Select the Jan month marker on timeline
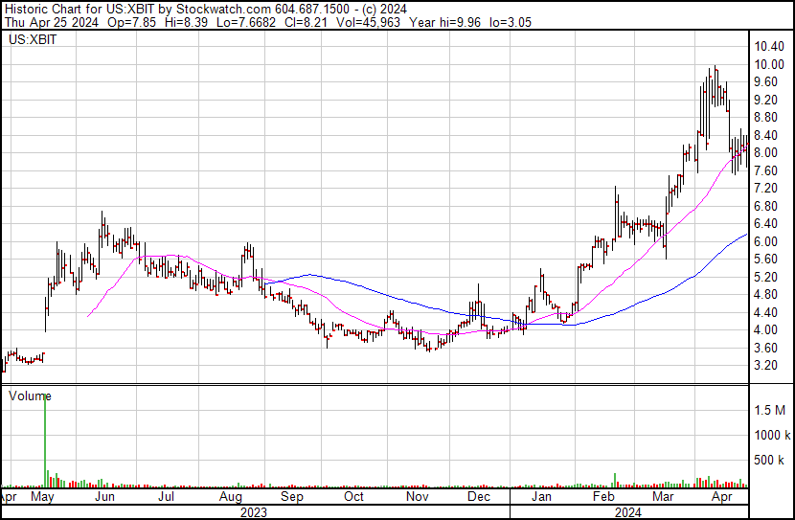795x520 pixels. pyautogui.click(x=541, y=498)
